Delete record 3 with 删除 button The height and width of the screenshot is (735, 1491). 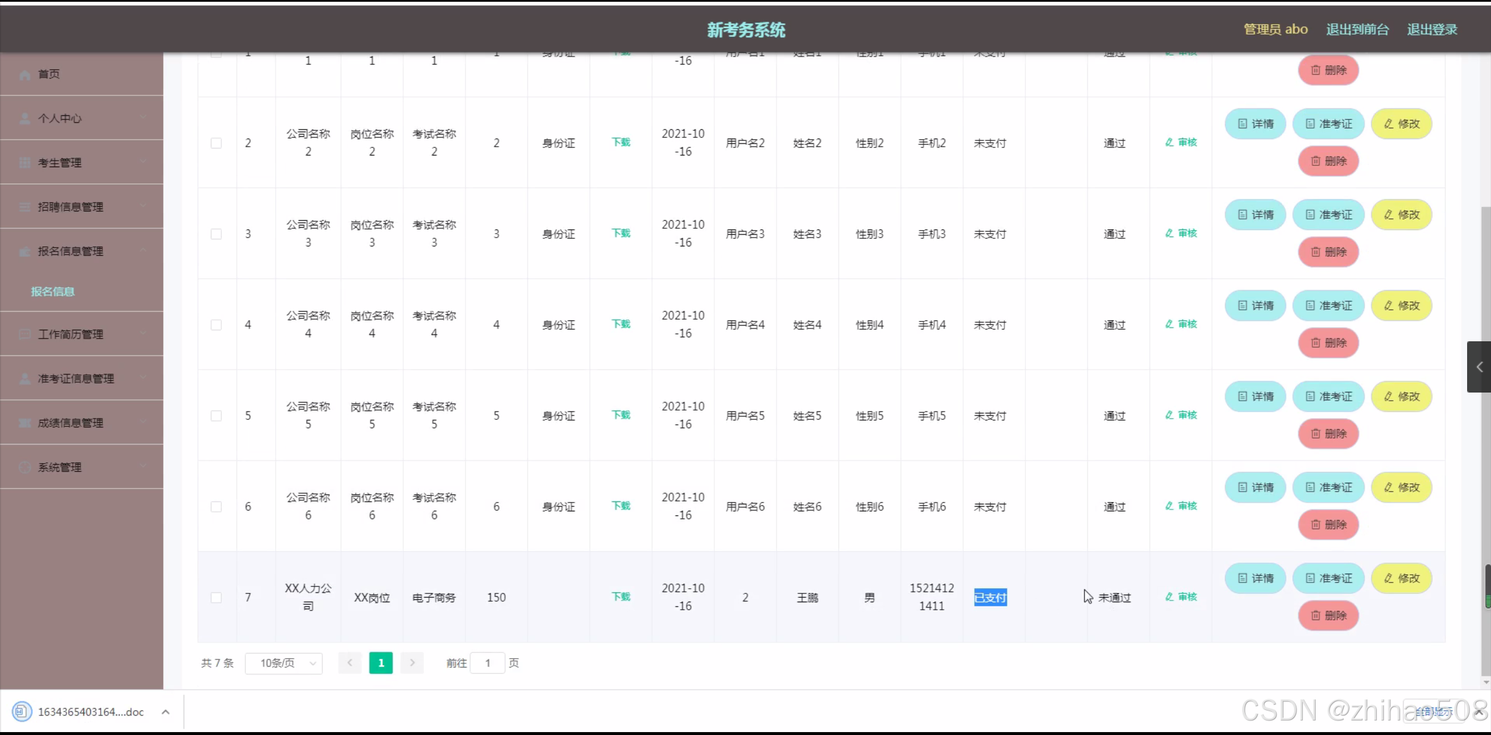[x=1328, y=252]
